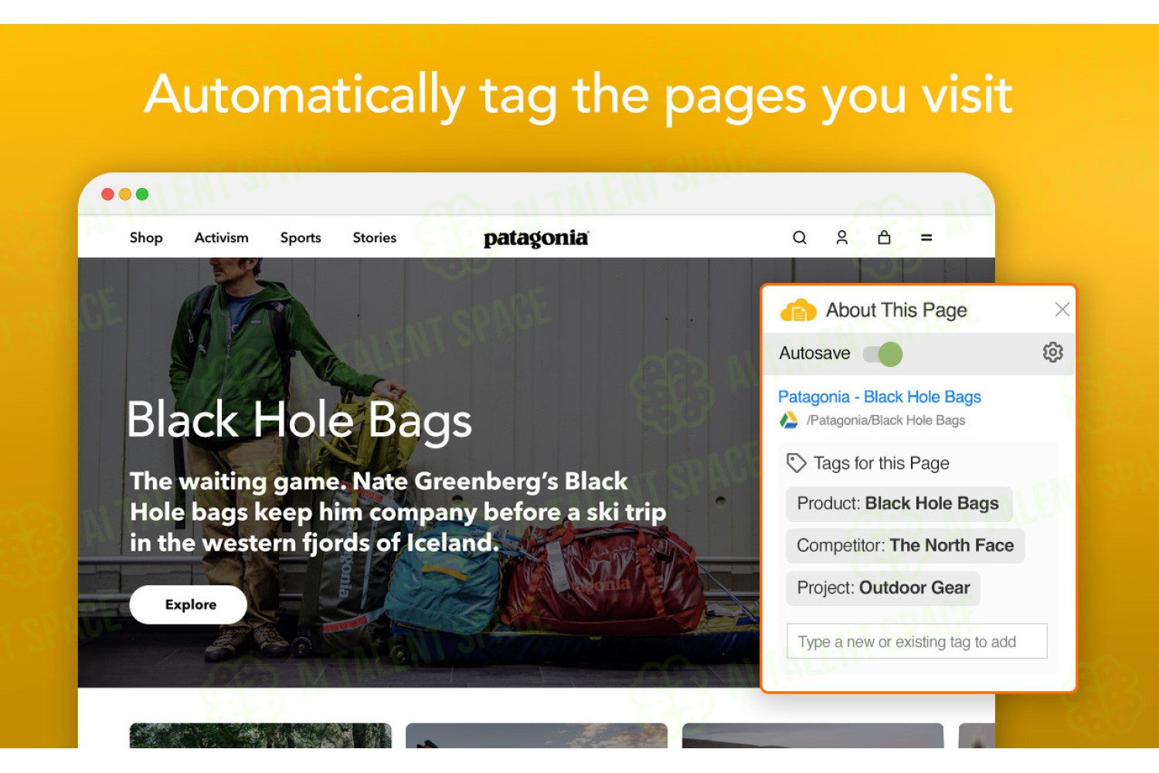The height and width of the screenshot is (773, 1159).
Task: Open the Activism menu
Action: click(x=222, y=238)
